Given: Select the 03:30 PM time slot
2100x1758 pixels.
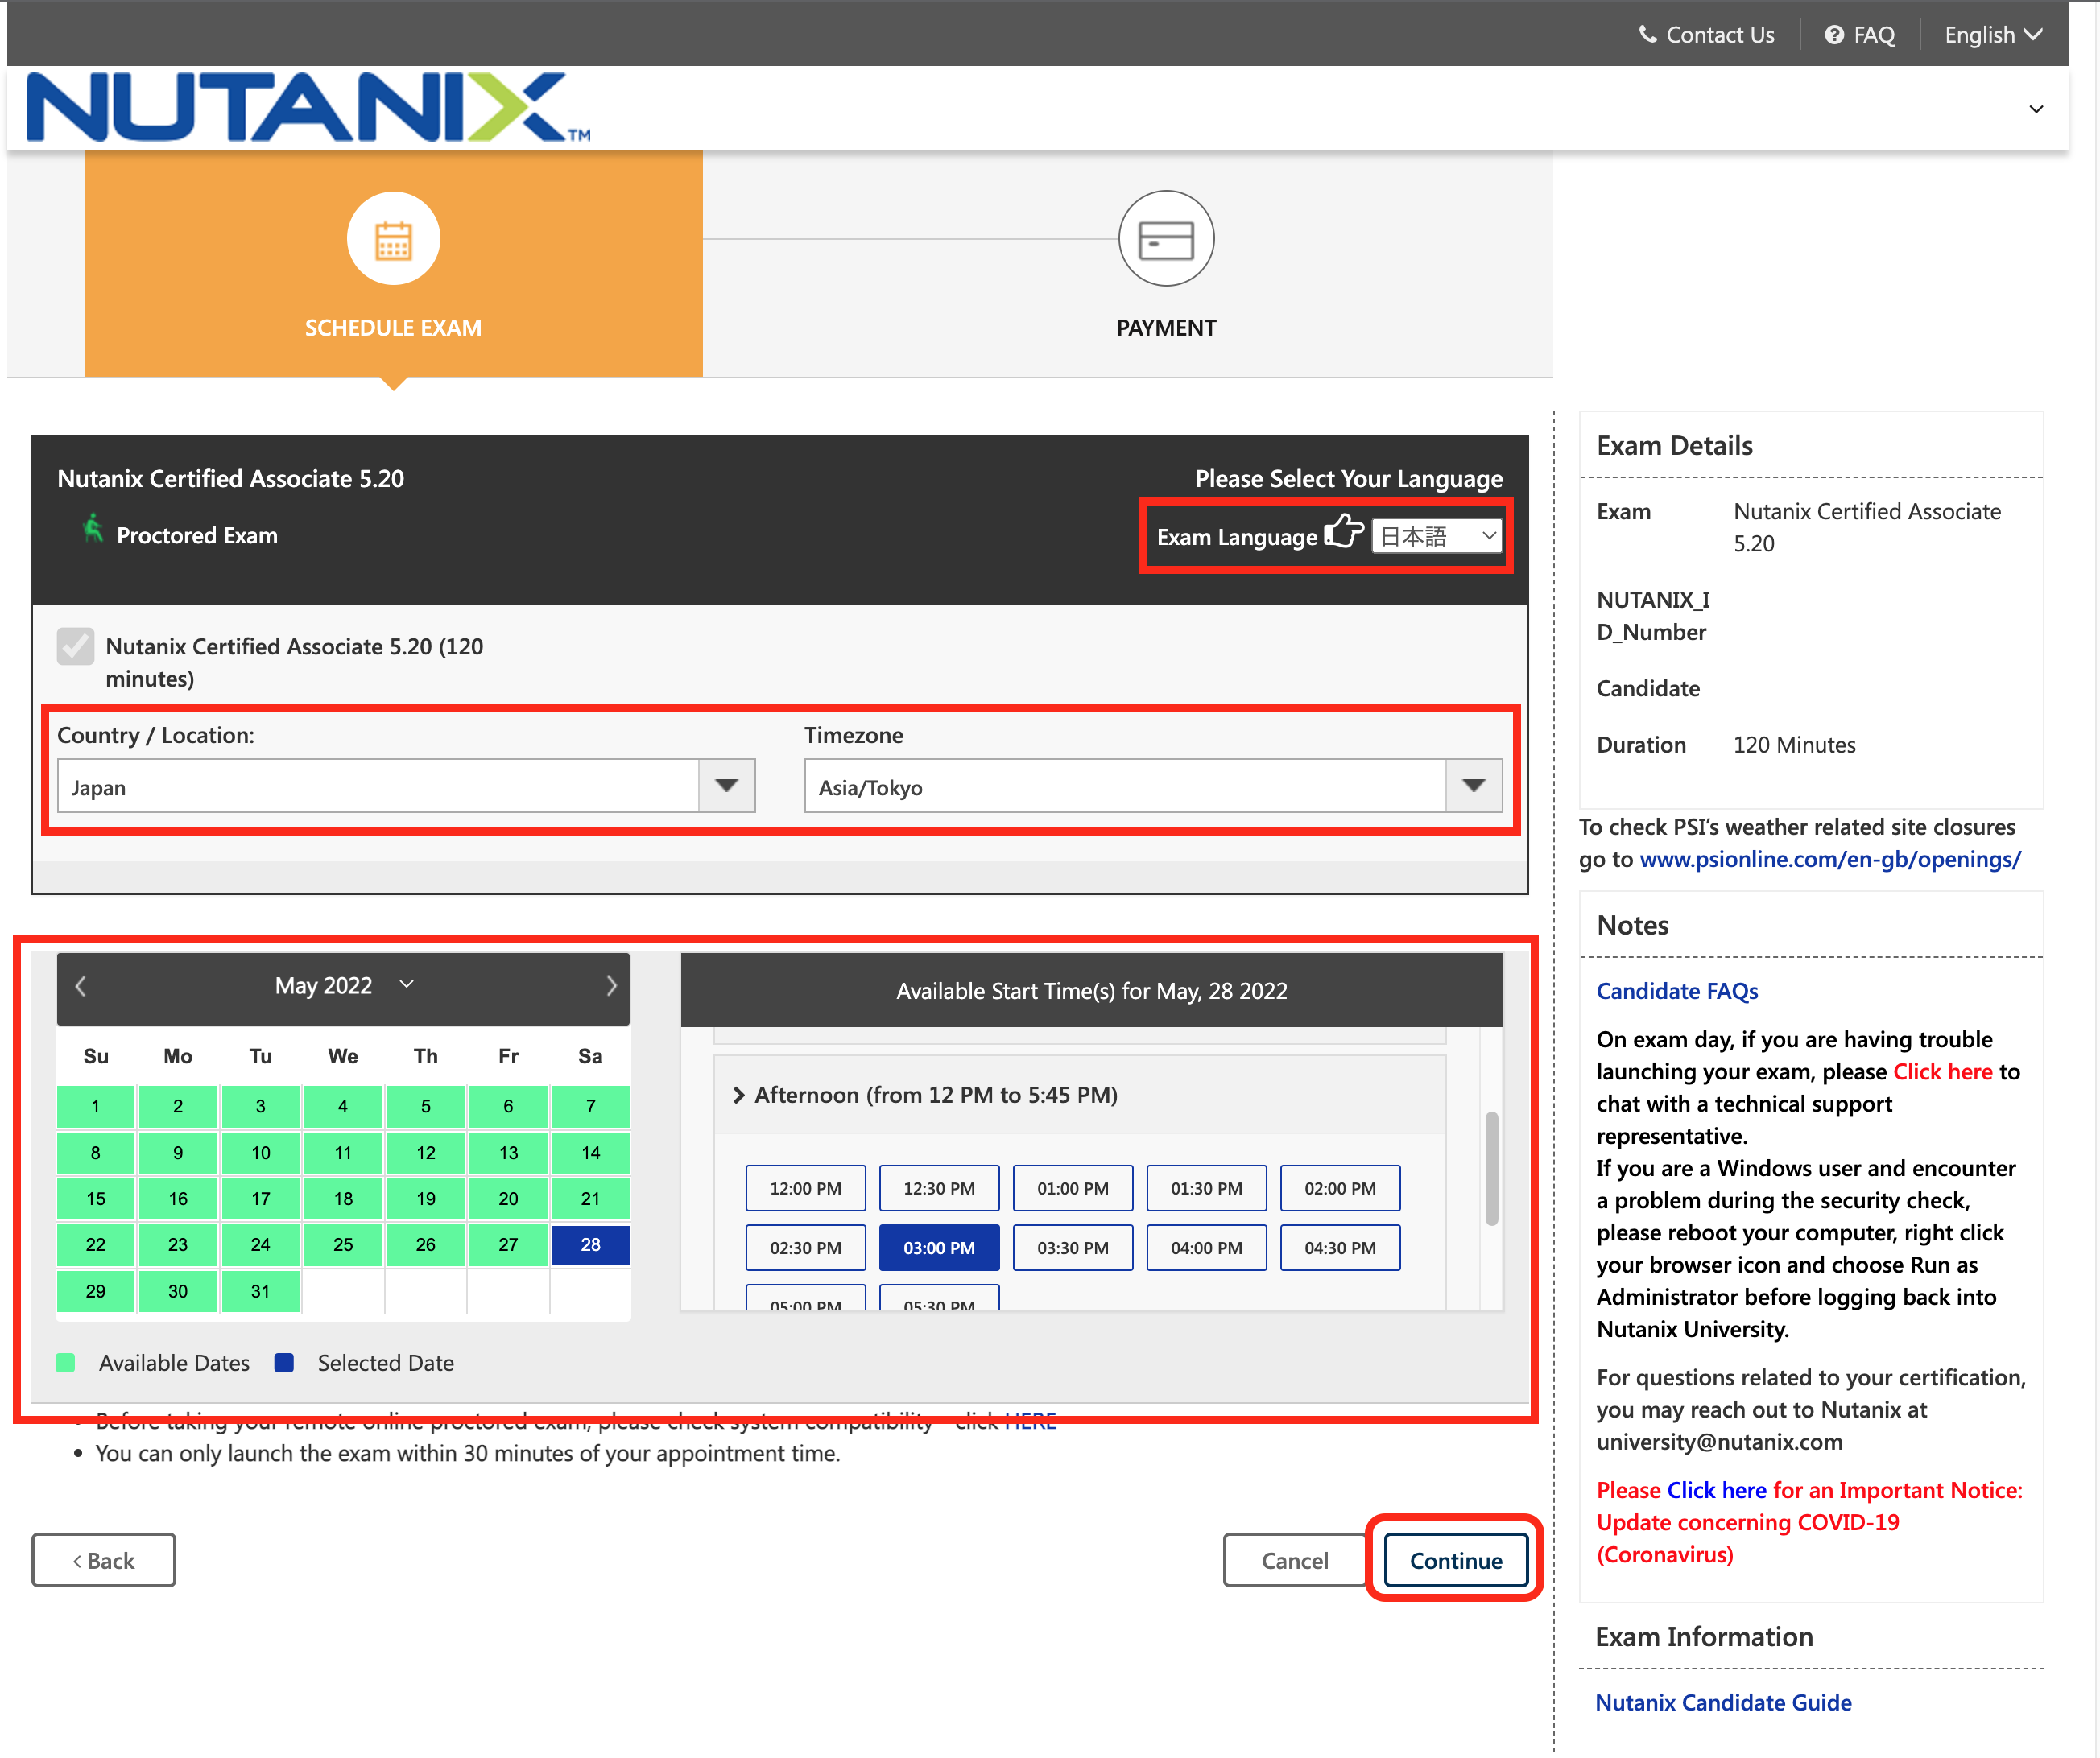Looking at the screenshot, I should (1072, 1248).
